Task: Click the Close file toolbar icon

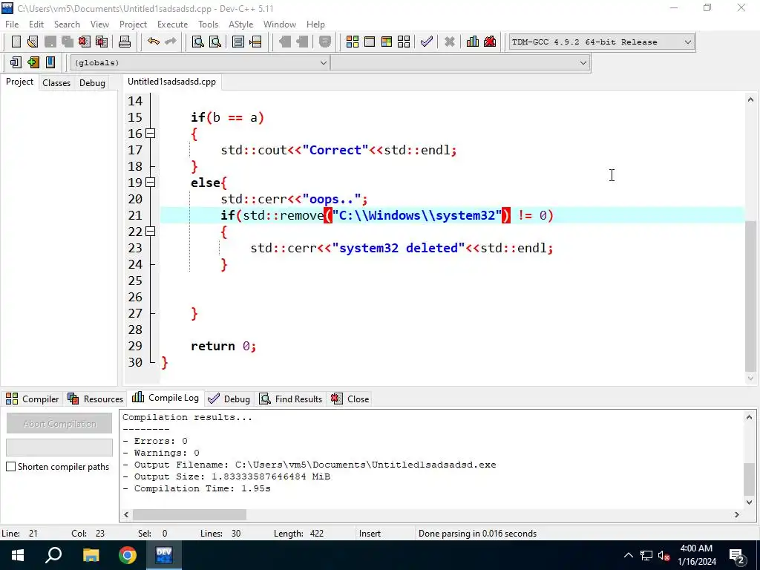Action: pyautogui.click(x=85, y=42)
